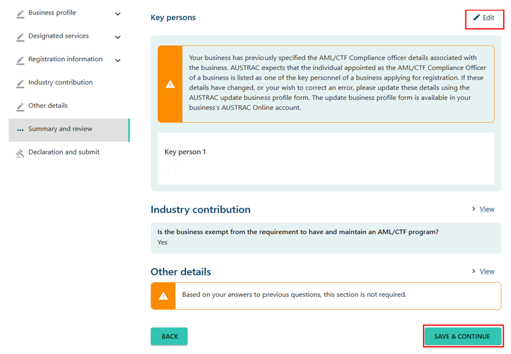Open the View link for Industry contribution
Screen dimensions: 511x354
click(486, 209)
